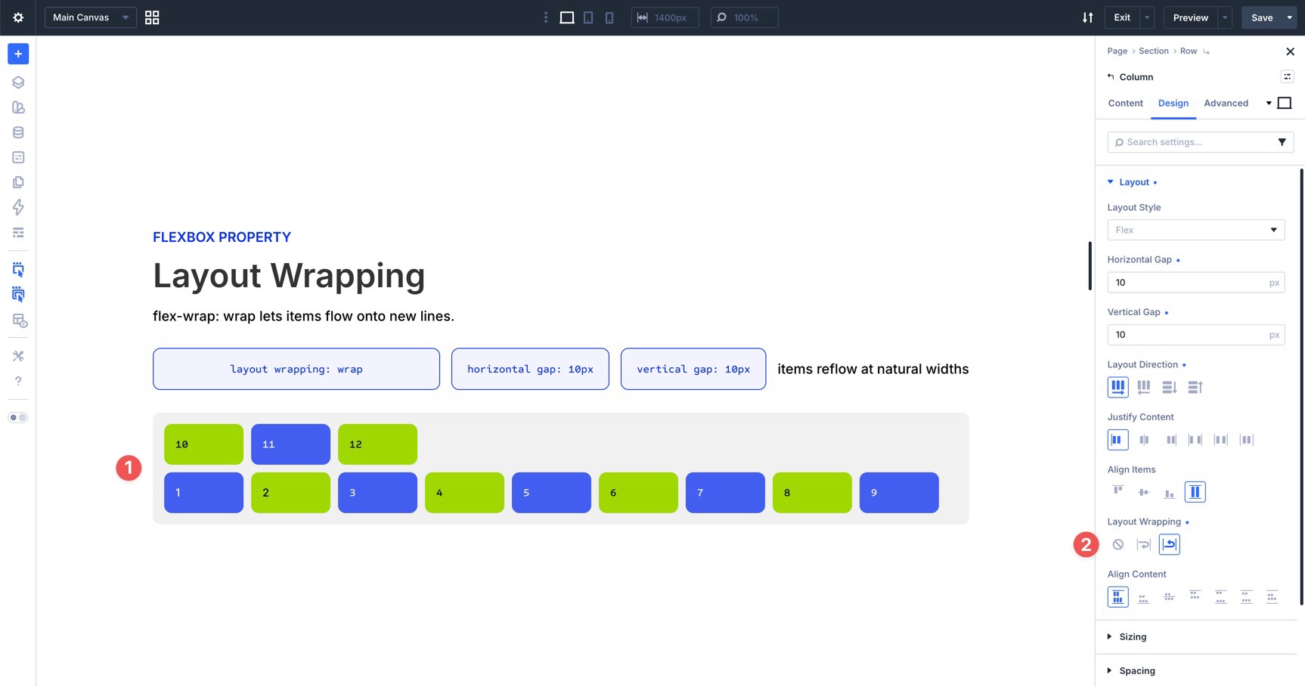Set Align Items to center

point(1144,492)
